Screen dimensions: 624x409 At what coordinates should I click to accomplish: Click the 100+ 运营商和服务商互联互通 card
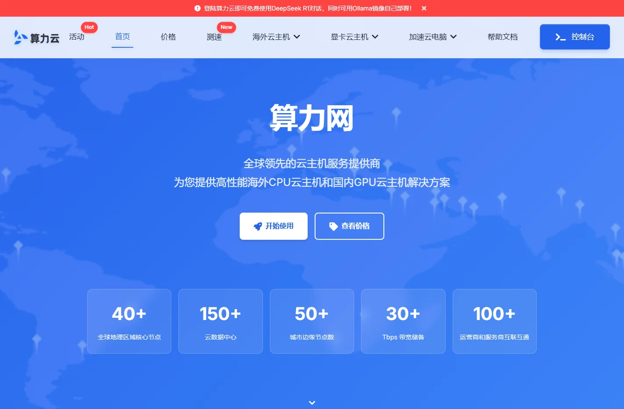pos(495,321)
